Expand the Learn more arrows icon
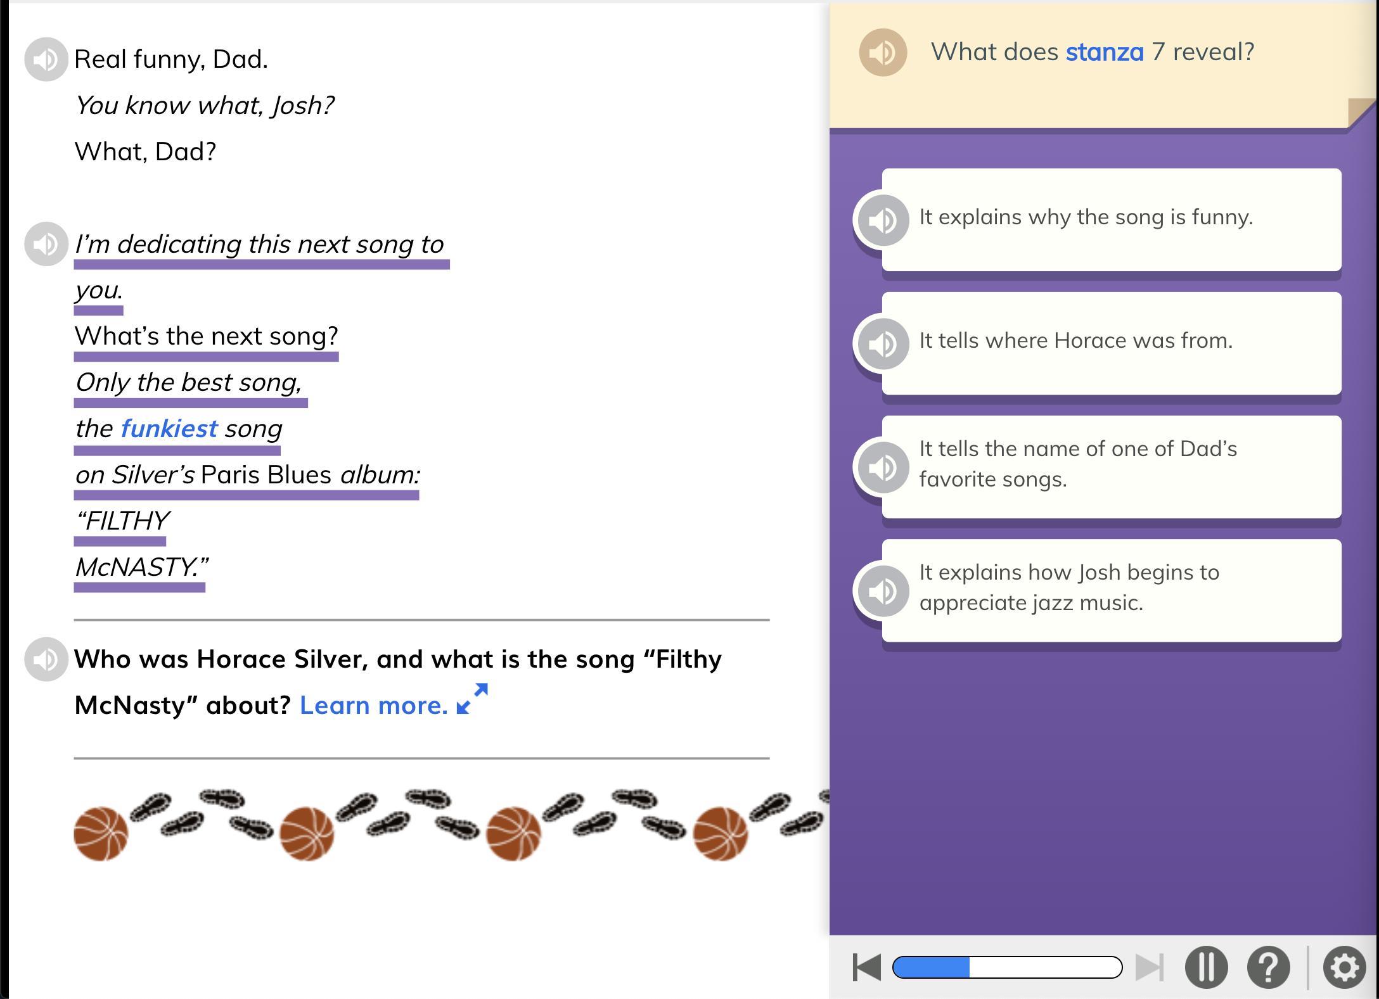The height and width of the screenshot is (999, 1379). (x=472, y=699)
